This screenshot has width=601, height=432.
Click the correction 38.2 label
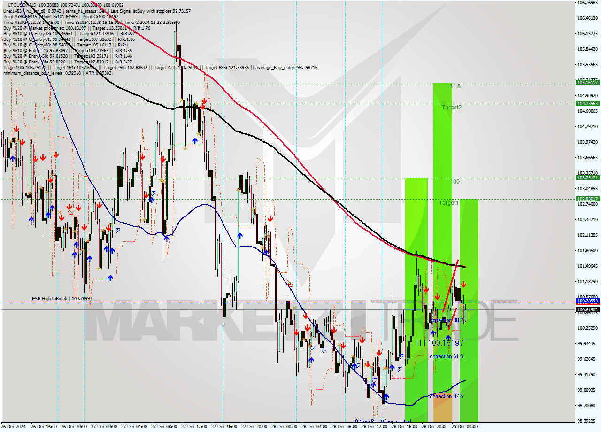pos(447,320)
